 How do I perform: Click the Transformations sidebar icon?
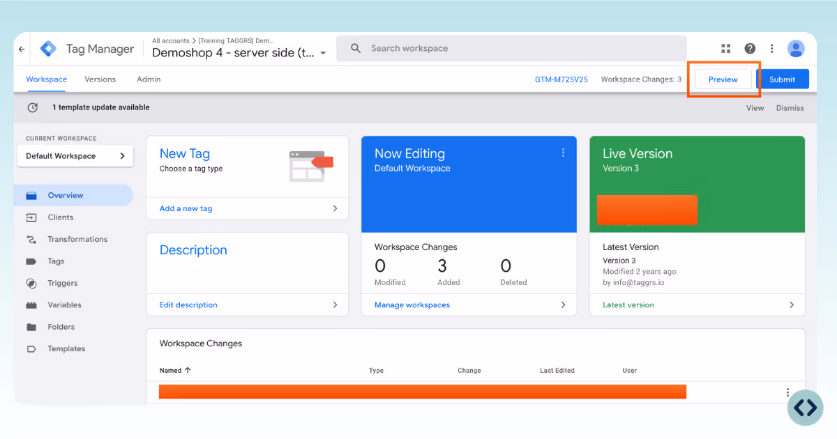[31, 239]
